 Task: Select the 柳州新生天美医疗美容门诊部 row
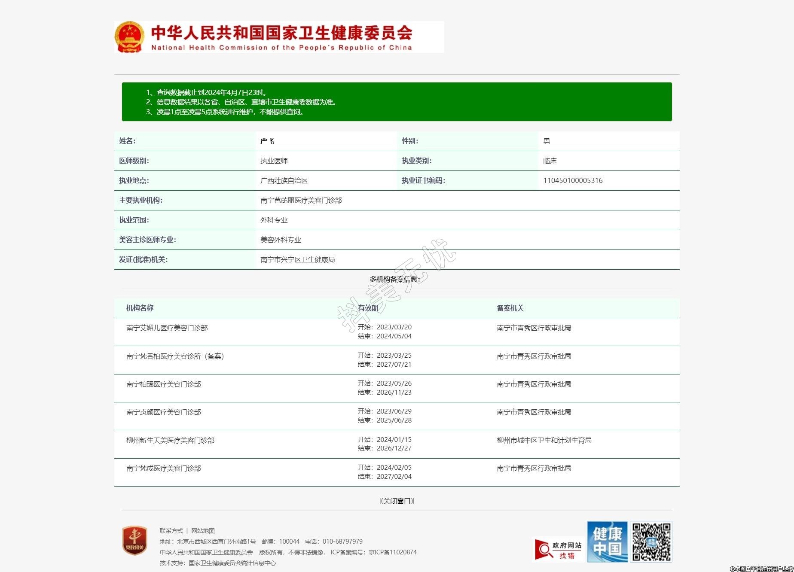click(x=170, y=441)
